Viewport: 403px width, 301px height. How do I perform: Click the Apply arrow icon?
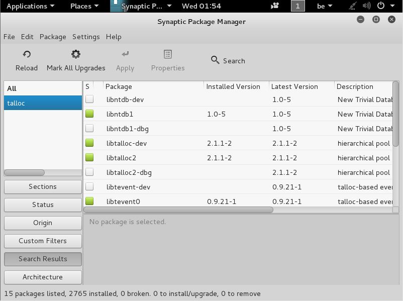pyautogui.click(x=125, y=54)
